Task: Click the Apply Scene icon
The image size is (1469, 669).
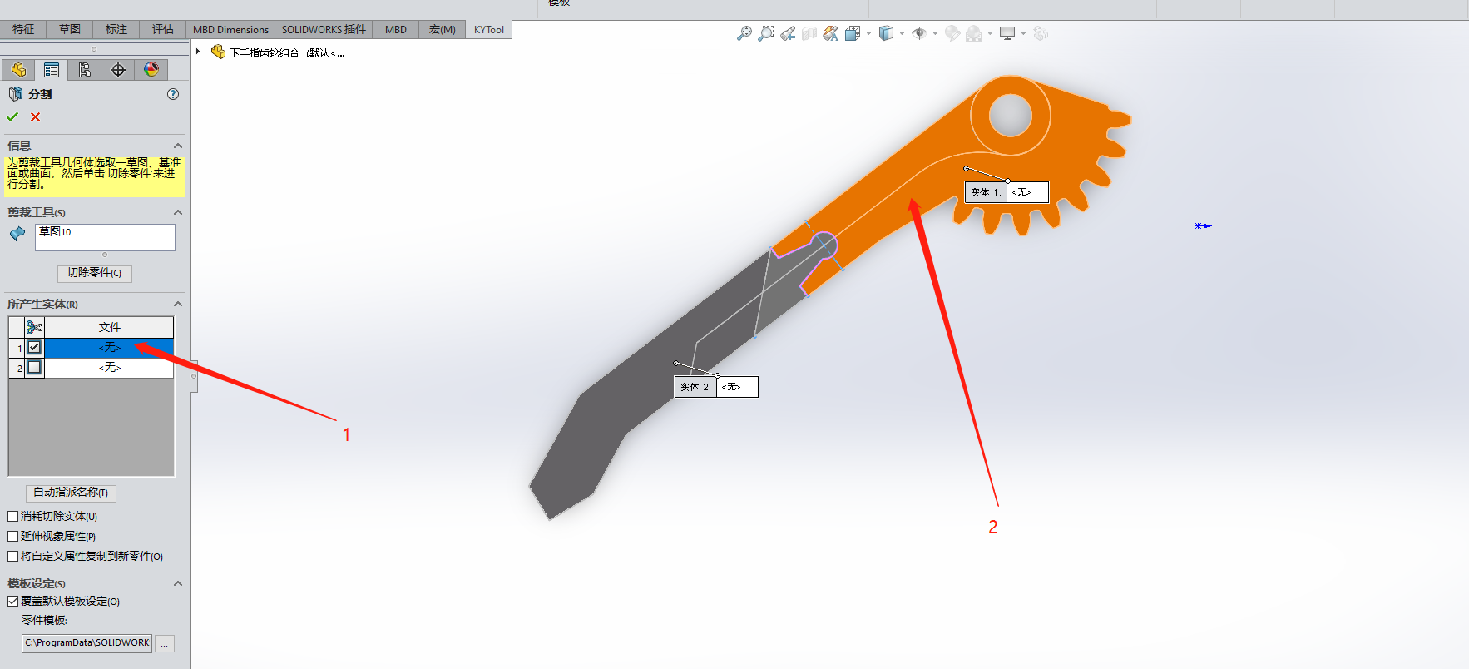Action: (974, 33)
